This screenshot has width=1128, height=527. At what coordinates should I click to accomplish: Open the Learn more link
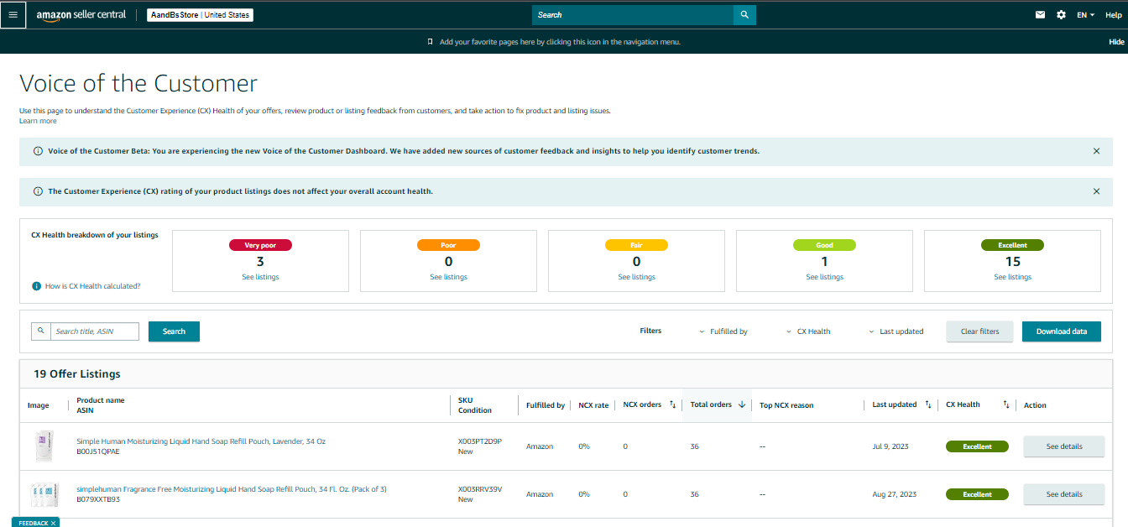coord(38,121)
